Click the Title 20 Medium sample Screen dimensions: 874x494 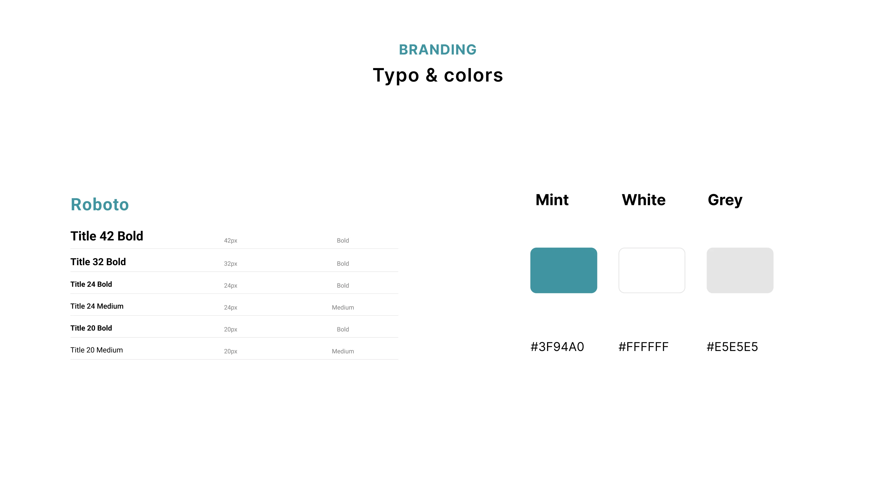[97, 350]
